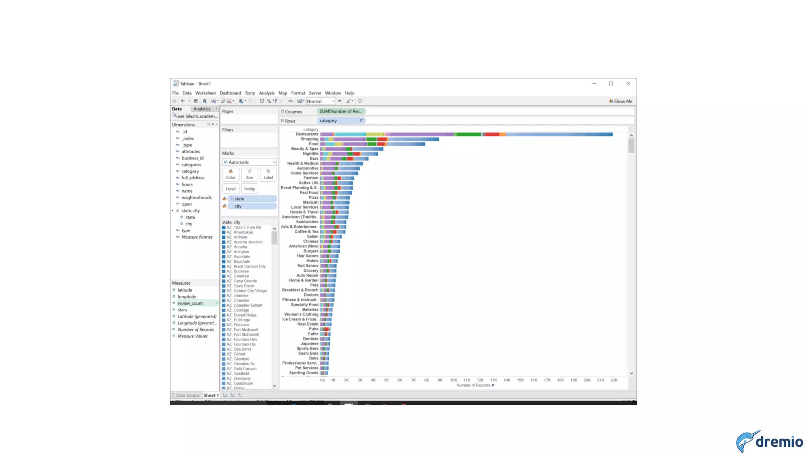Switch to the Analytics tab
Image resolution: width=807 pixels, height=453 pixels.
click(x=202, y=109)
